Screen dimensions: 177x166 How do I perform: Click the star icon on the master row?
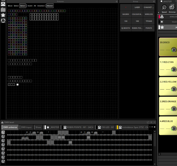click(162, 27)
